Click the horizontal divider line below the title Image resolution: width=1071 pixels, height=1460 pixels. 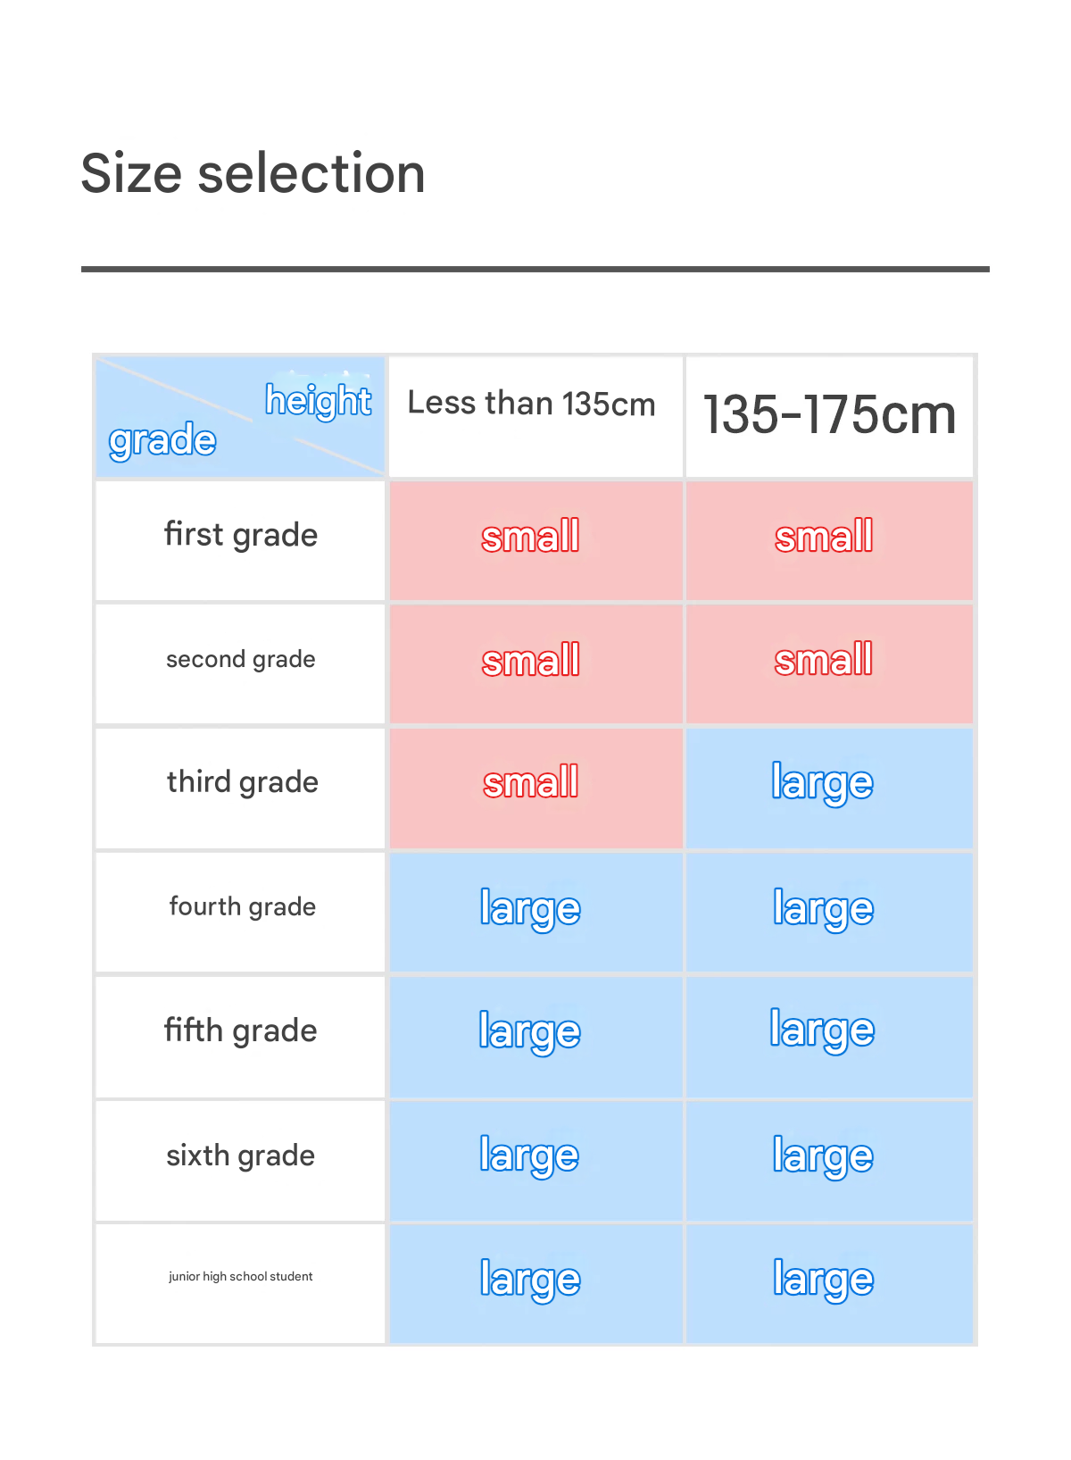pyautogui.click(x=535, y=269)
